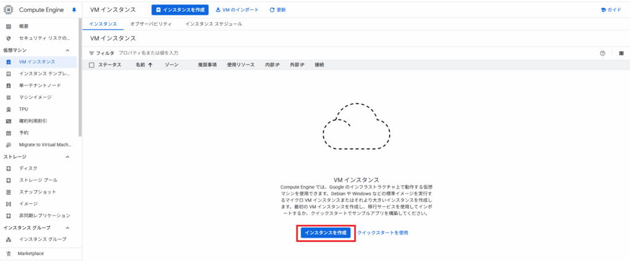
Task: Collapse the 仮想マシン section
Action: pos(68,50)
